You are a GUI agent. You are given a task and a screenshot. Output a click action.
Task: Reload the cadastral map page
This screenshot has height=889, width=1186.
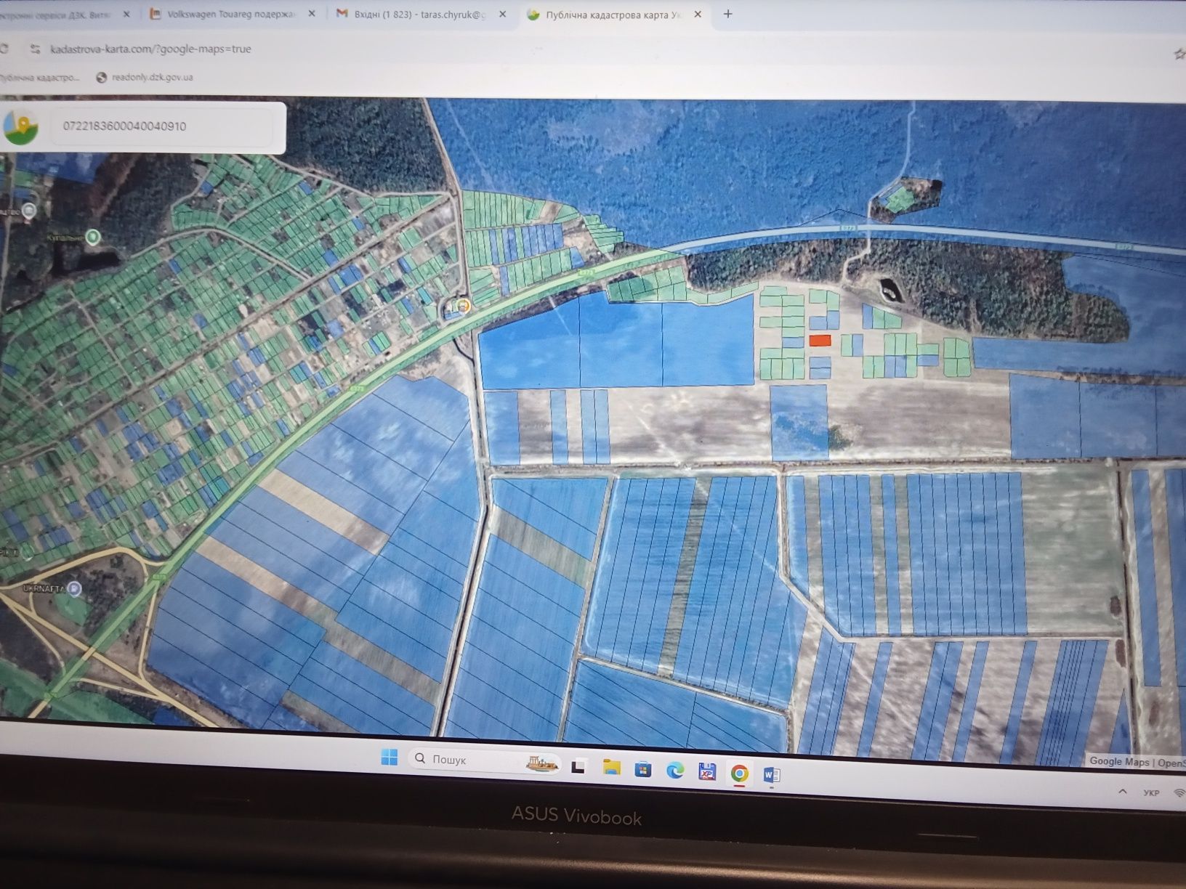pyautogui.click(x=4, y=49)
